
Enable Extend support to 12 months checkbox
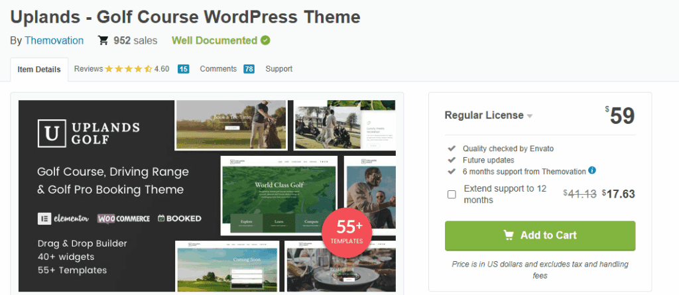(x=452, y=194)
